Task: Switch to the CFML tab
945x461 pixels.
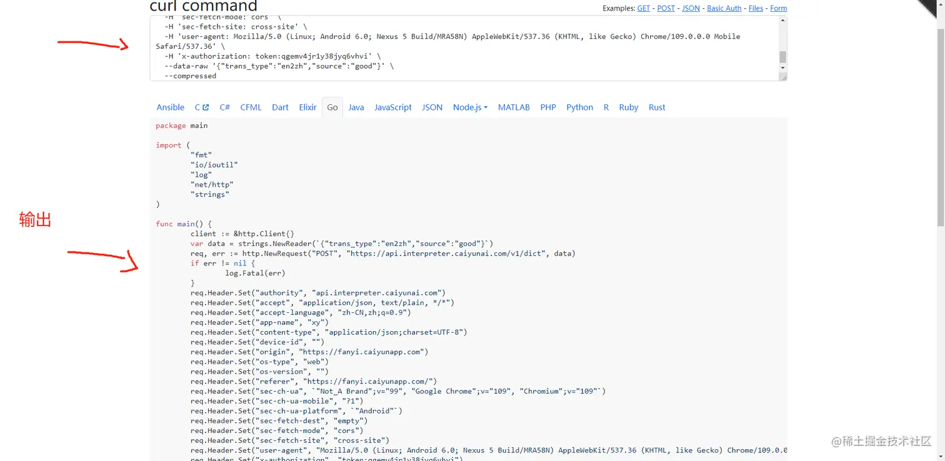Action: (251, 107)
